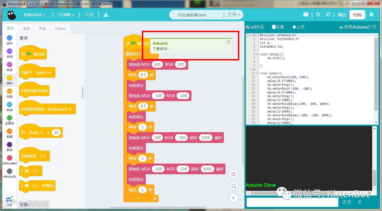The height and width of the screenshot is (211, 382).
Task: Collapse the void setup code fold arrow
Action: tap(257, 54)
